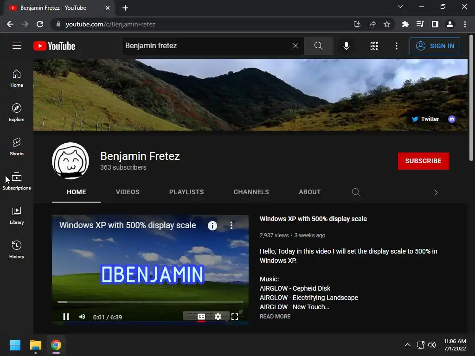This screenshot has width=475, height=356.
Task: Close the Benjamin Fretez tab
Action: [108, 8]
